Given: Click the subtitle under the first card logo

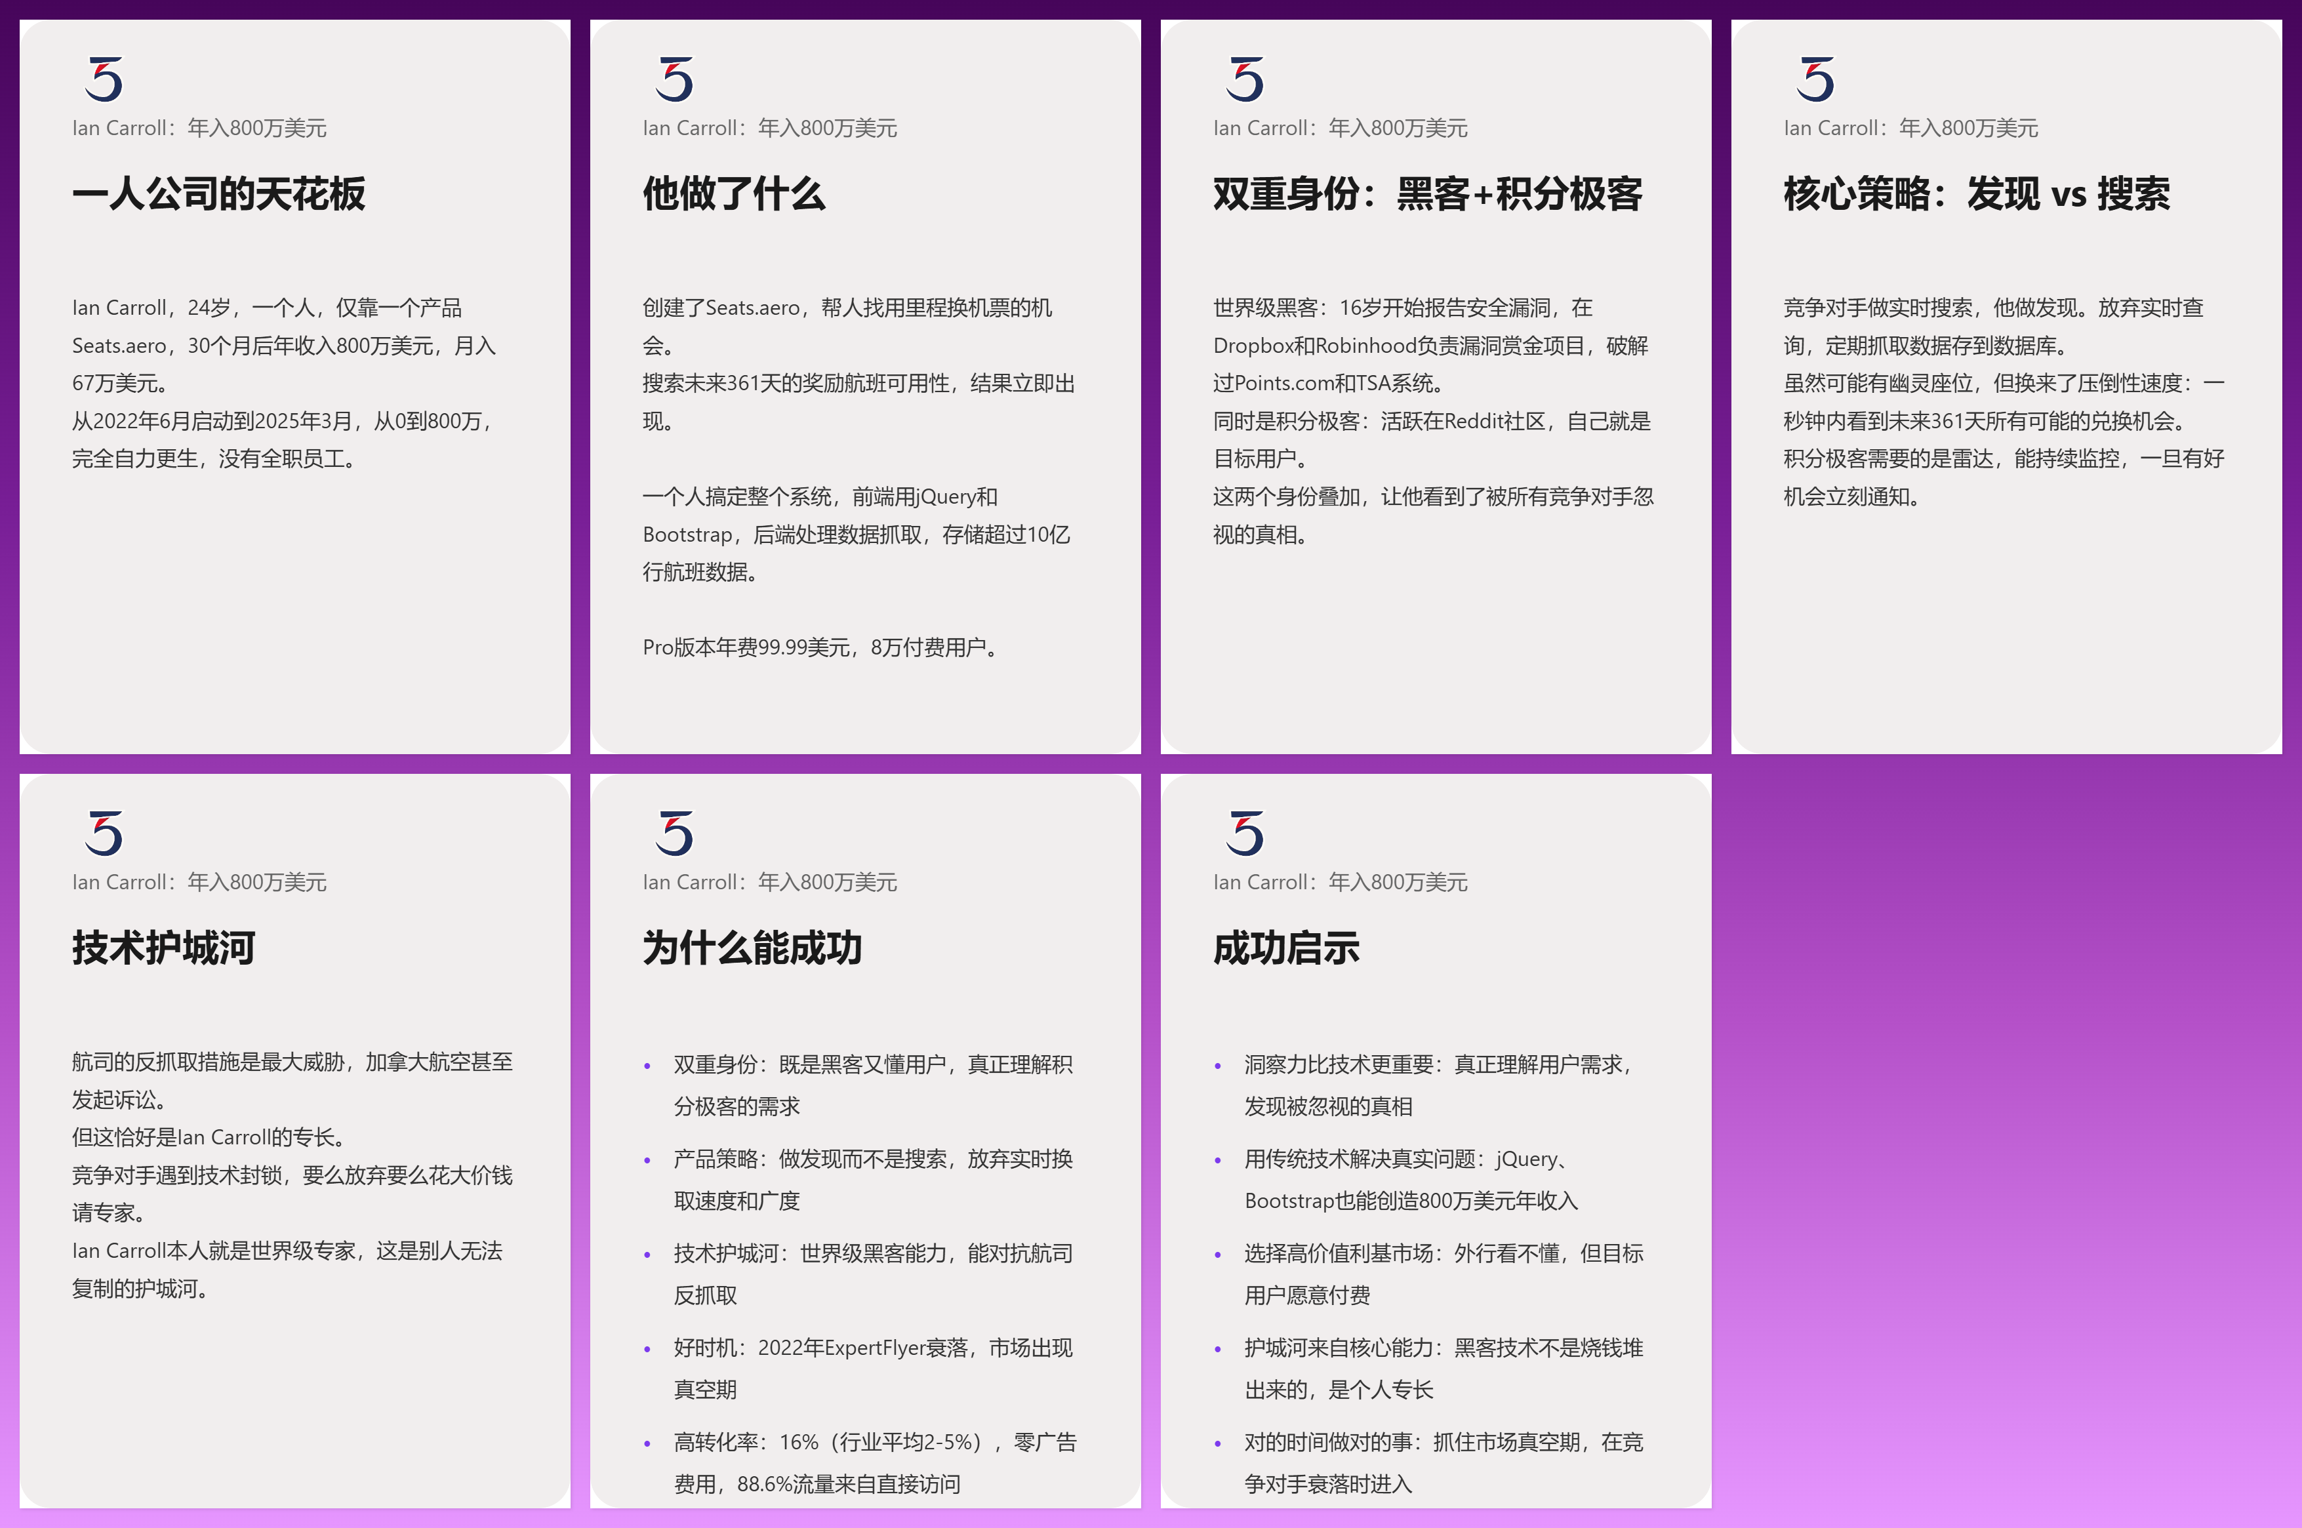Looking at the screenshot, I should pyautogui.click(x=199, y=129).
